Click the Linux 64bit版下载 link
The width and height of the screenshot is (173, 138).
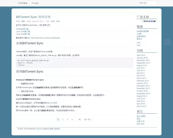pos(23,34)
